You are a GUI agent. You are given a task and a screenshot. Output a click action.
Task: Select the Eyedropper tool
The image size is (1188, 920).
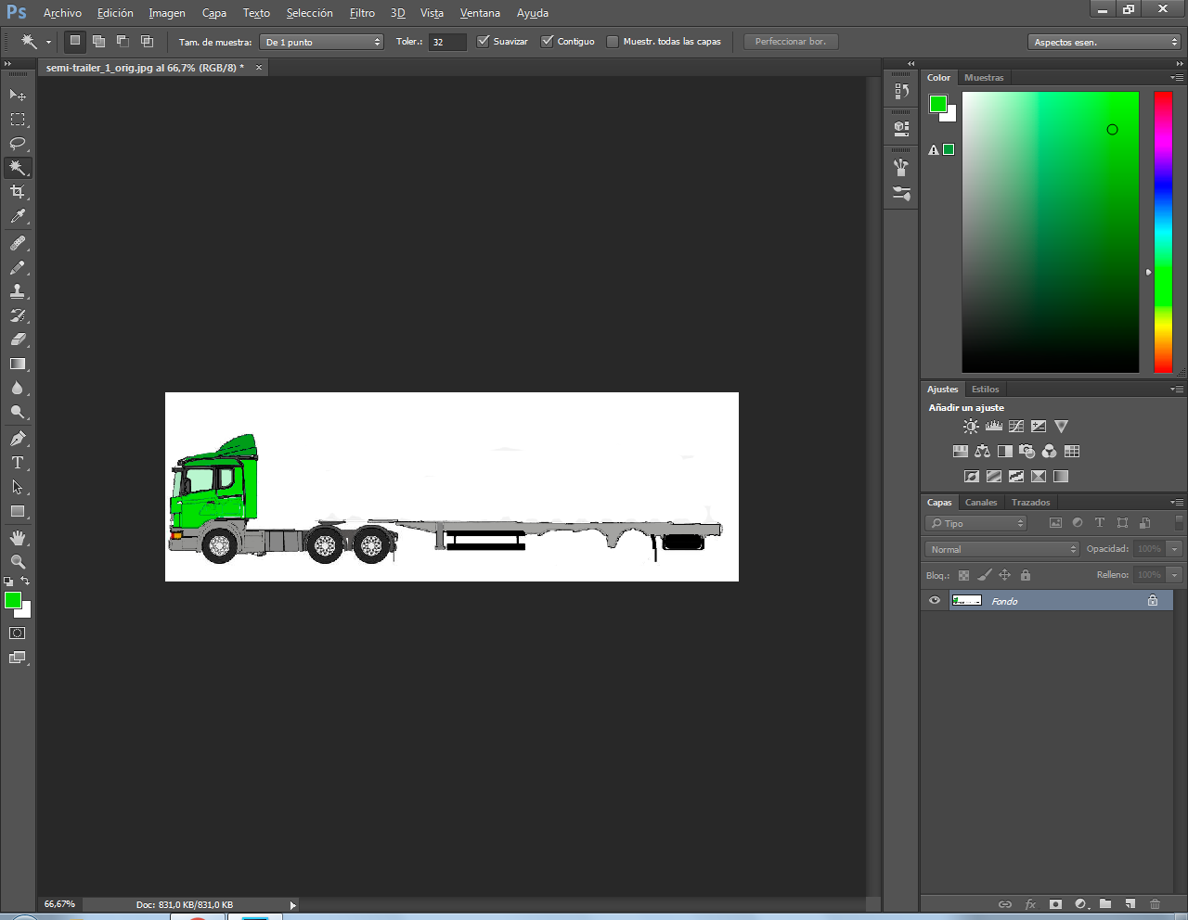point(18,217)
